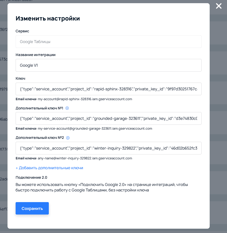227x233 pixels.
Task: Click the any-name@winter-inquiry email text
Action: (x=85, y=158)
